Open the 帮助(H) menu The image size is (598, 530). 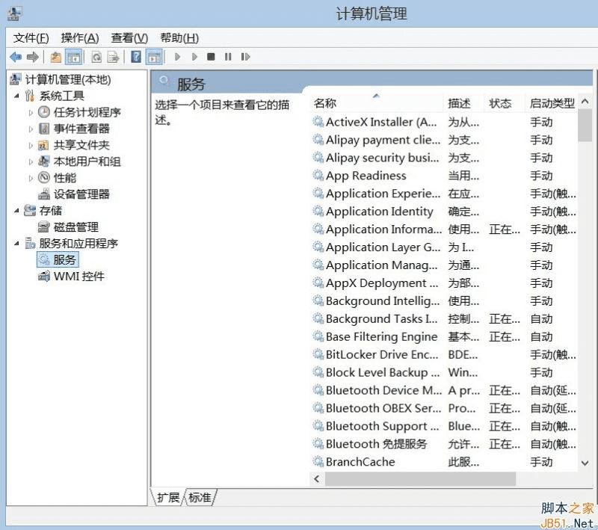pos(179,37)
